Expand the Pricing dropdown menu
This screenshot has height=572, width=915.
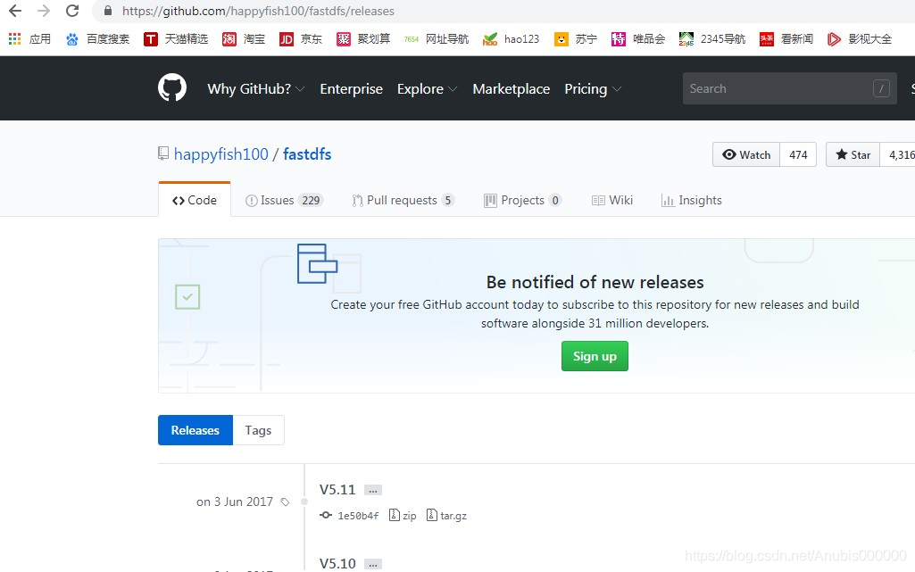click(593, 88)
